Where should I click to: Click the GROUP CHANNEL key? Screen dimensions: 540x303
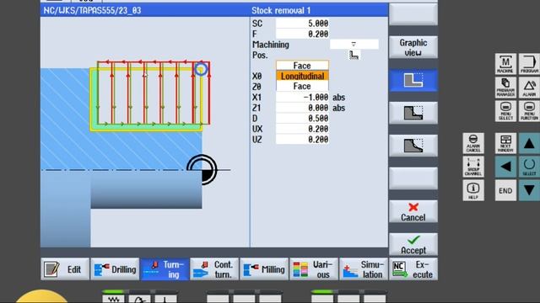pyautogui.click(x=473, y=167)
